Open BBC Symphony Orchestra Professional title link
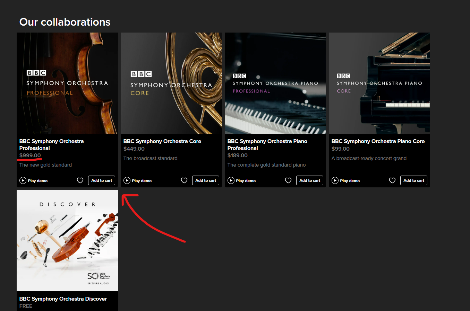 pyautogui.click(x=51, y=145)
